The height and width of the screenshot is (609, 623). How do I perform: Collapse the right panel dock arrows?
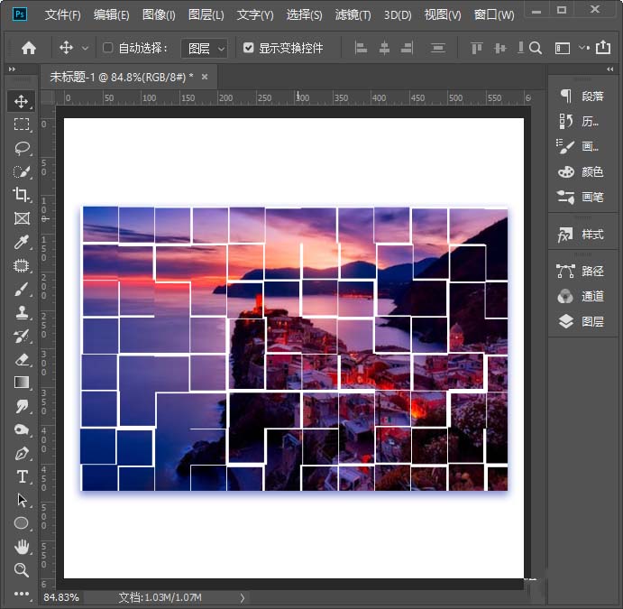pos(610,69)
